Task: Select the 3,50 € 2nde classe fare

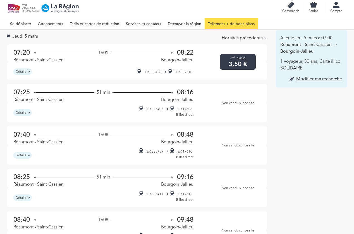Action: (238, 62)
